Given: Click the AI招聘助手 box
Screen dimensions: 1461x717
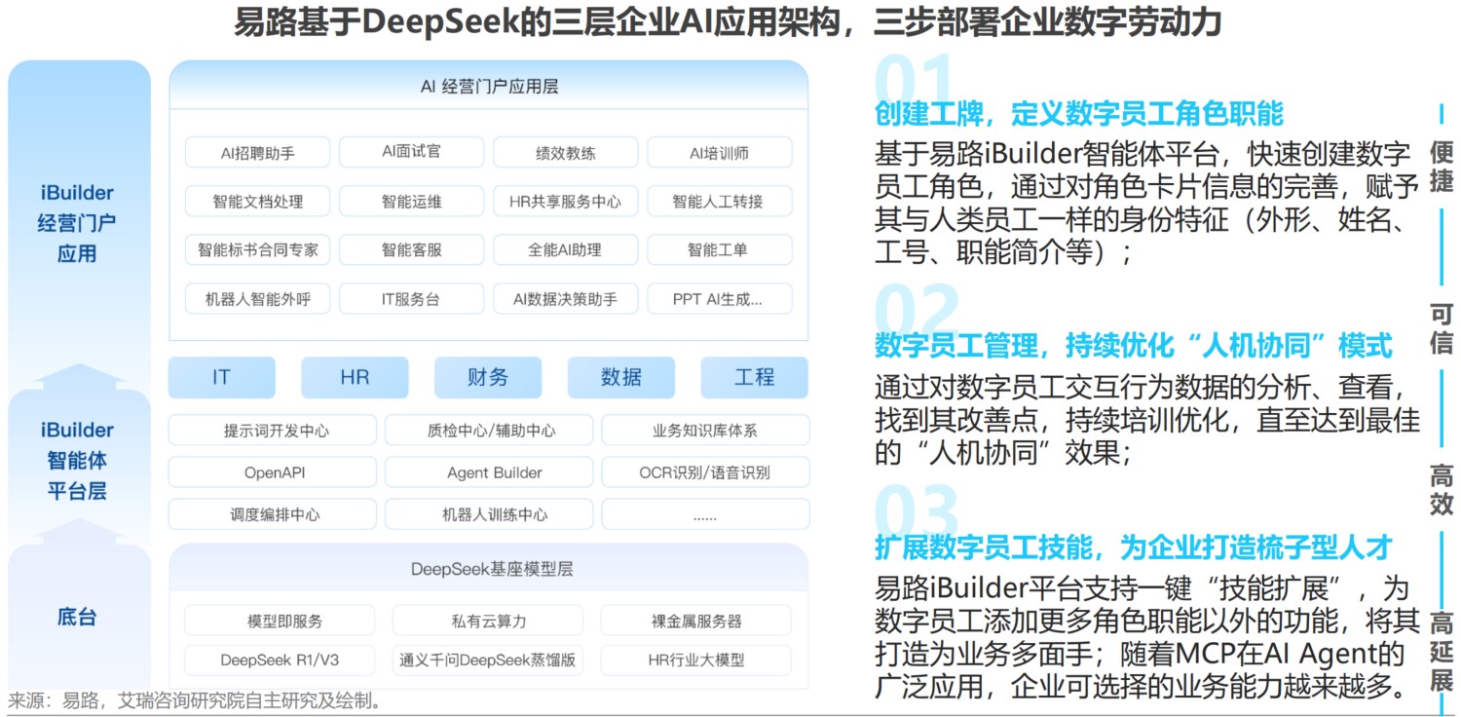Looking at the screenshot, I should 257,153.
